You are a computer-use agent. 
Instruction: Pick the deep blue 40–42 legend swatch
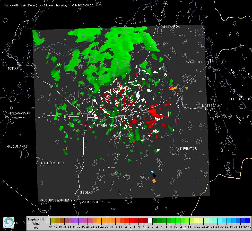click(x=248, y=220)
